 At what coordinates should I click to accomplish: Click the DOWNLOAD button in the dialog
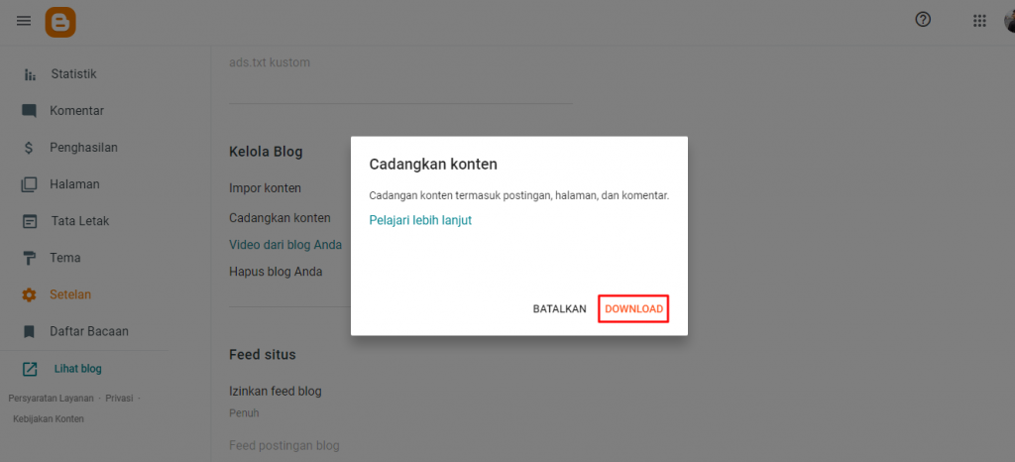coord(633,309)
